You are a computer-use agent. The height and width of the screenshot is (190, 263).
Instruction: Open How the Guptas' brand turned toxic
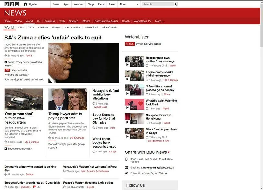pyautogui.click(x=24, y=79)
